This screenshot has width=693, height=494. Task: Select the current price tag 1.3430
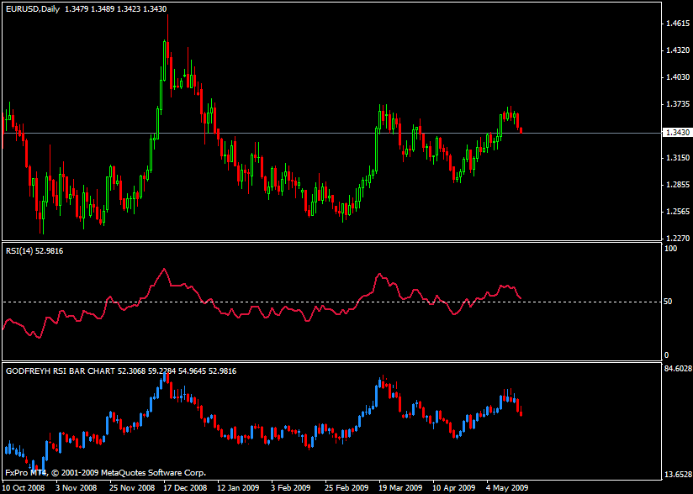pos(676,133)
